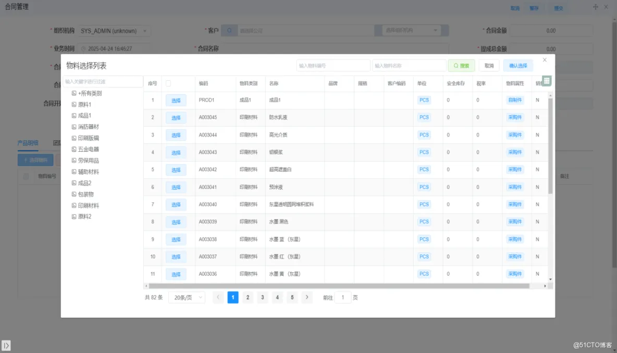Expand the 消防器材 category node
617x353 pixels.
pyautogui.click(x=73, y=127)
